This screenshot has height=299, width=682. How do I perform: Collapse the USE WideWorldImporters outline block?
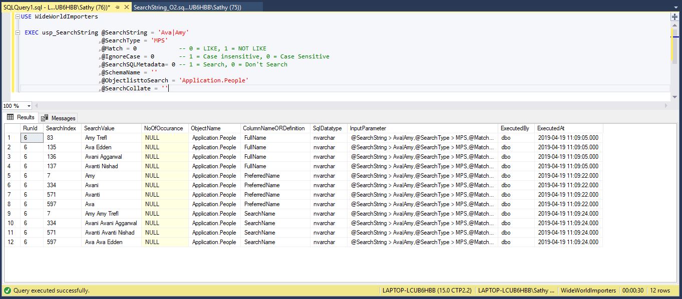tap(19, 16)
